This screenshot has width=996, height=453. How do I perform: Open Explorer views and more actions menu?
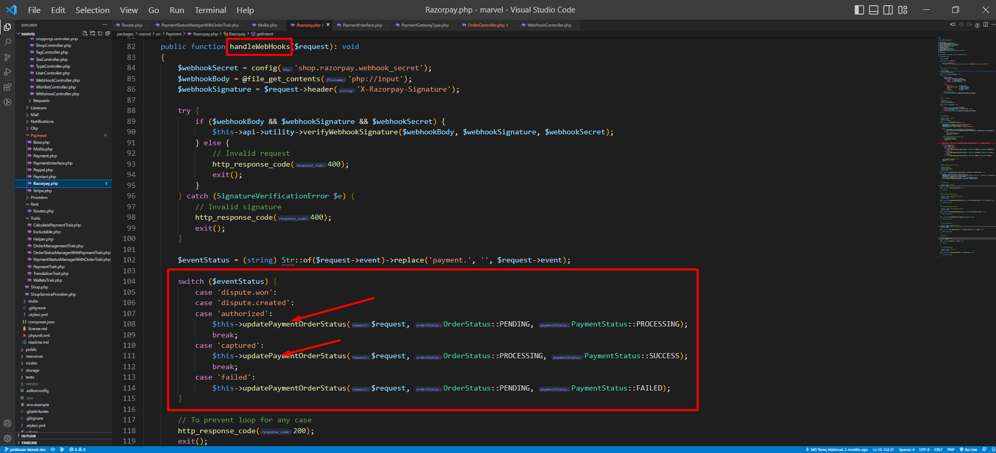point(104,24)
